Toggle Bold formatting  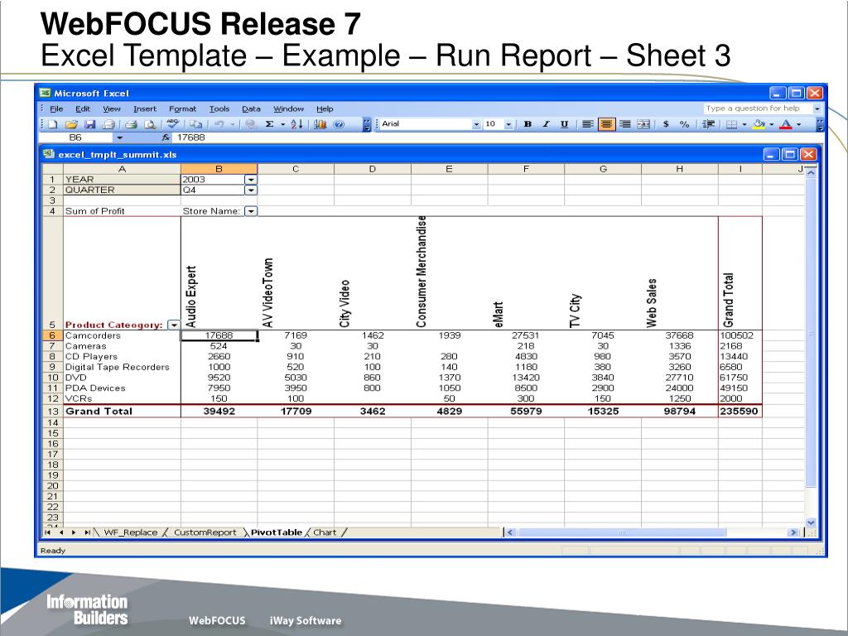(x=528, y=124)
